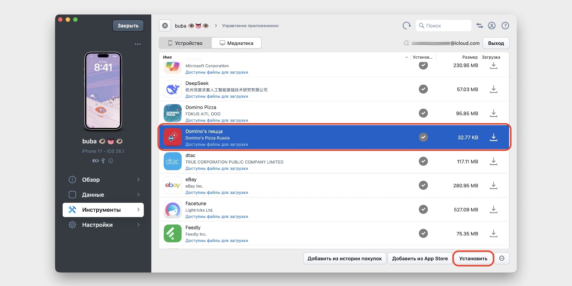Screen dimensions: 572x286
Task: Click the Facetune download arrow icon
Action: coord(493,209)
